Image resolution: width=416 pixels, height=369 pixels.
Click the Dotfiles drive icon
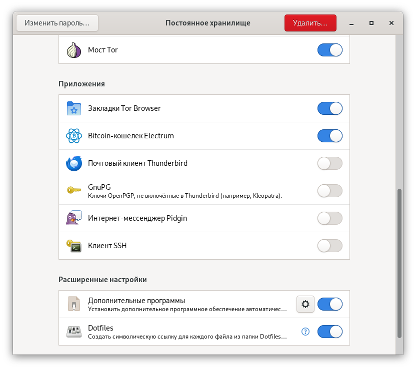point(74,332)
